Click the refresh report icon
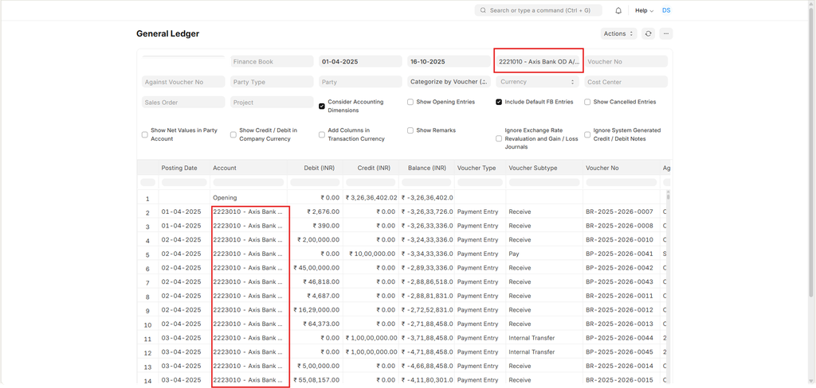 [x=649, y=33]
